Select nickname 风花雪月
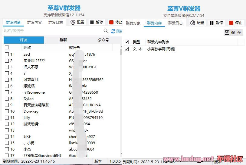246x165 pixels. click(31, 80)
